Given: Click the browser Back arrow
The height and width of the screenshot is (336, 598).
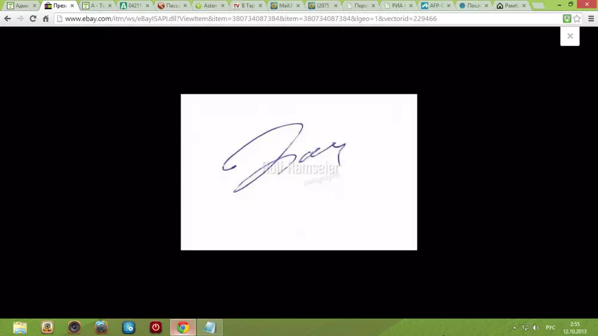Looking at the screenshot, I should tap(8, 19).
